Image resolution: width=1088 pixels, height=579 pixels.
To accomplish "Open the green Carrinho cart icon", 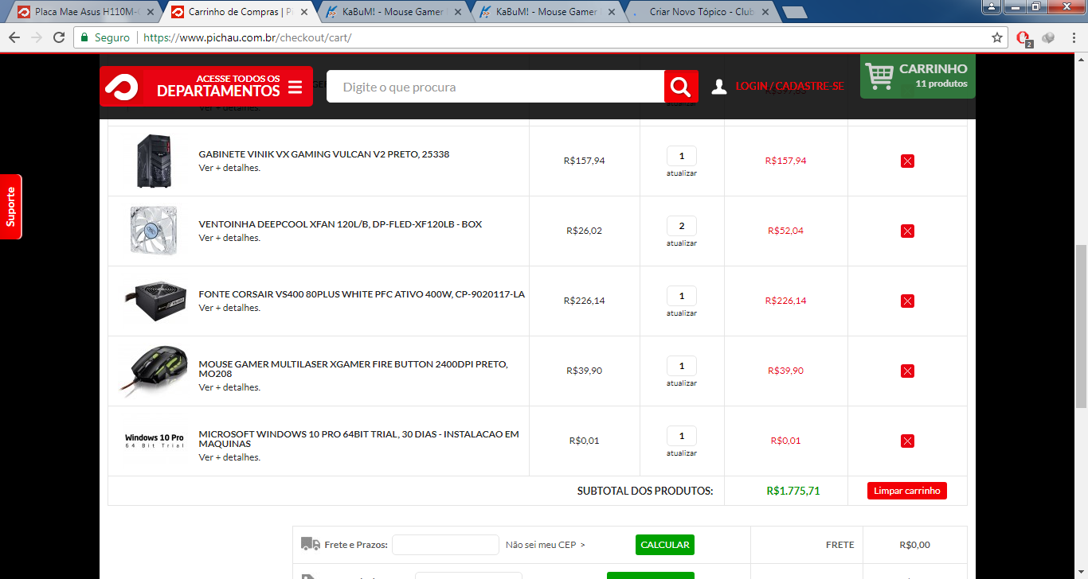I will (880, 77).
